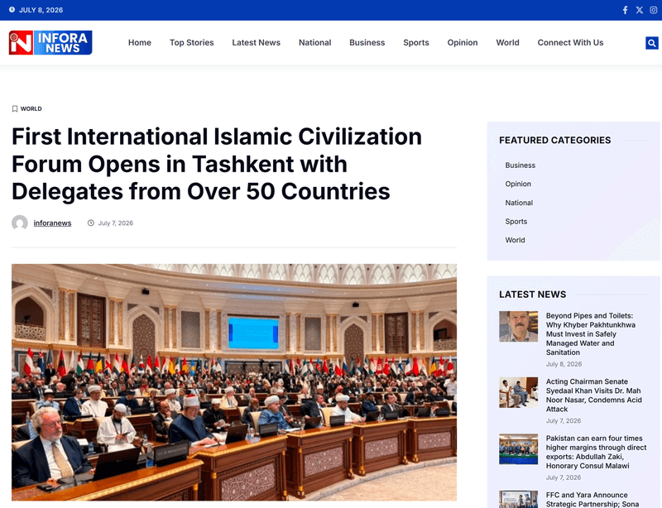Image resolution: width=662 pixels, height=508 pixels.
Task: Click thumbnail of Syedaal Khan visit story
Action: pyautogui.click(x=519, y=392)
